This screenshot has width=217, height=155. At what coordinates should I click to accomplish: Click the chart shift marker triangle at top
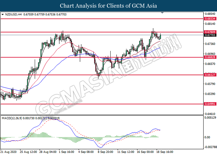click(162, 13)
